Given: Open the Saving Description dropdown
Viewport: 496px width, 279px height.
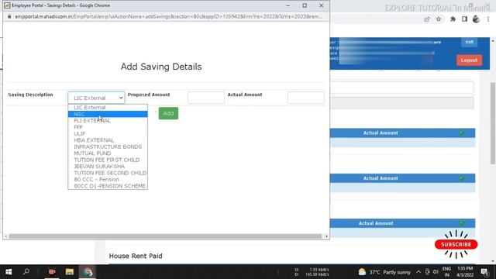Looking at the screenshot, I should pyautogui.click(x=96, y=98).
